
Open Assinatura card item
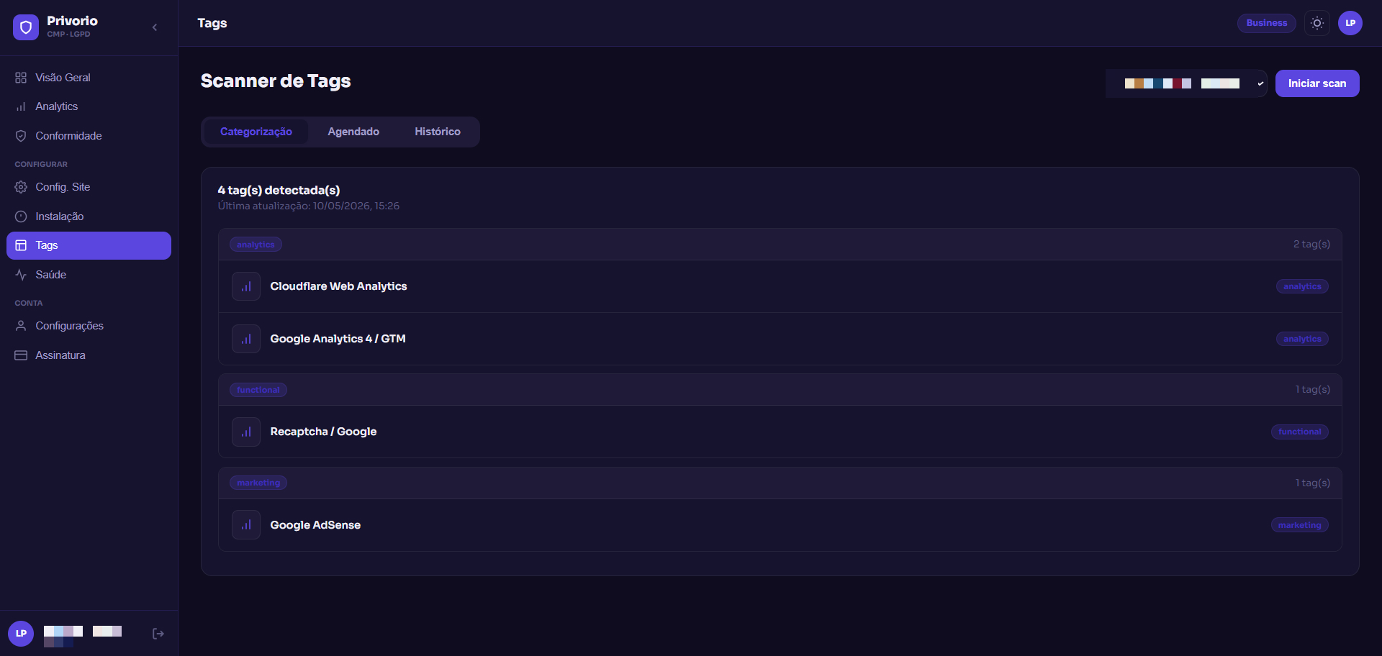(89, 355)
